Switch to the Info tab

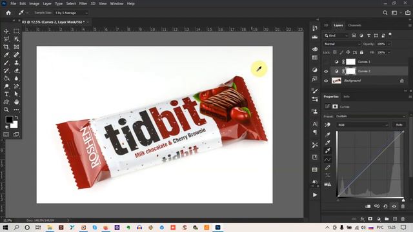347,97
